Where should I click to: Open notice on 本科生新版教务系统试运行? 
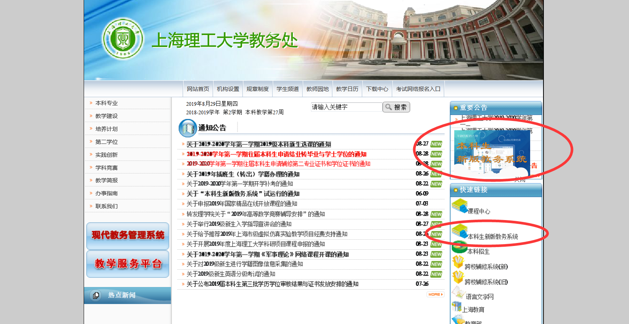click(x=243, y=194)
